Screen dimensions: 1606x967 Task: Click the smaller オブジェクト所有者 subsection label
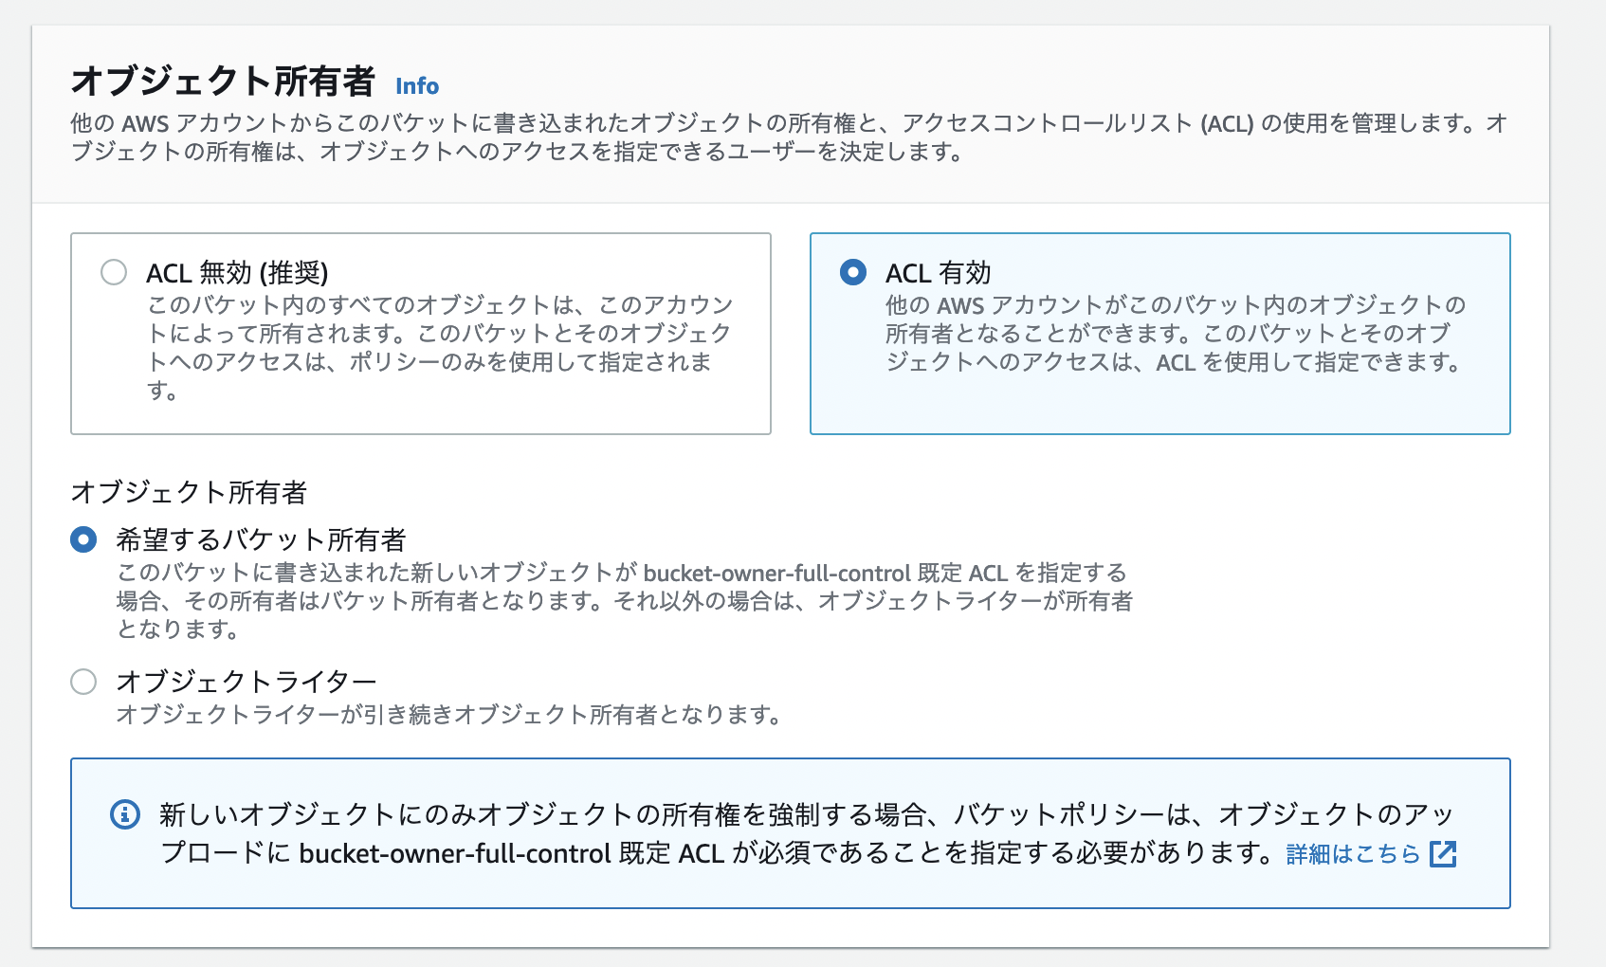coord(189,492)
